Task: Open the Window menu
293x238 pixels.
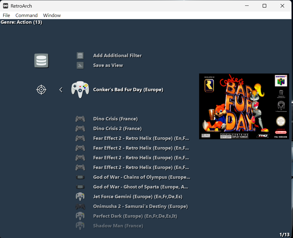Action: [52, 15]
